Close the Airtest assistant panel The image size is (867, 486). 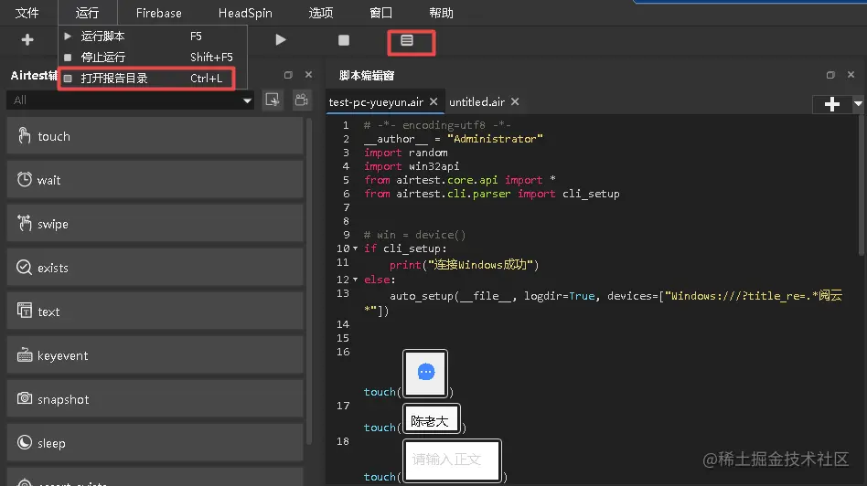pos(308,75)
